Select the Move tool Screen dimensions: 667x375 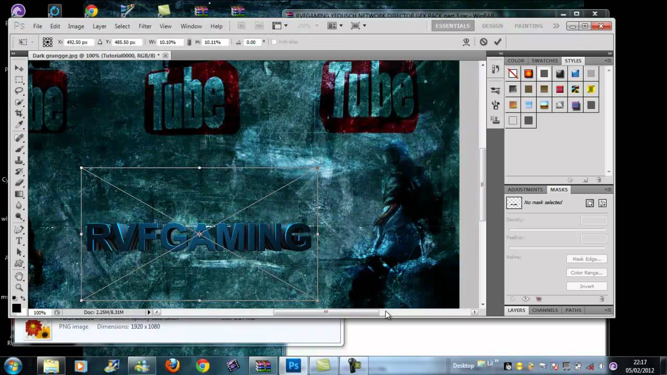click(x=19, y=68)
